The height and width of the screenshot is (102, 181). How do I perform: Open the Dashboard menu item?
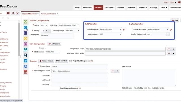87,8
